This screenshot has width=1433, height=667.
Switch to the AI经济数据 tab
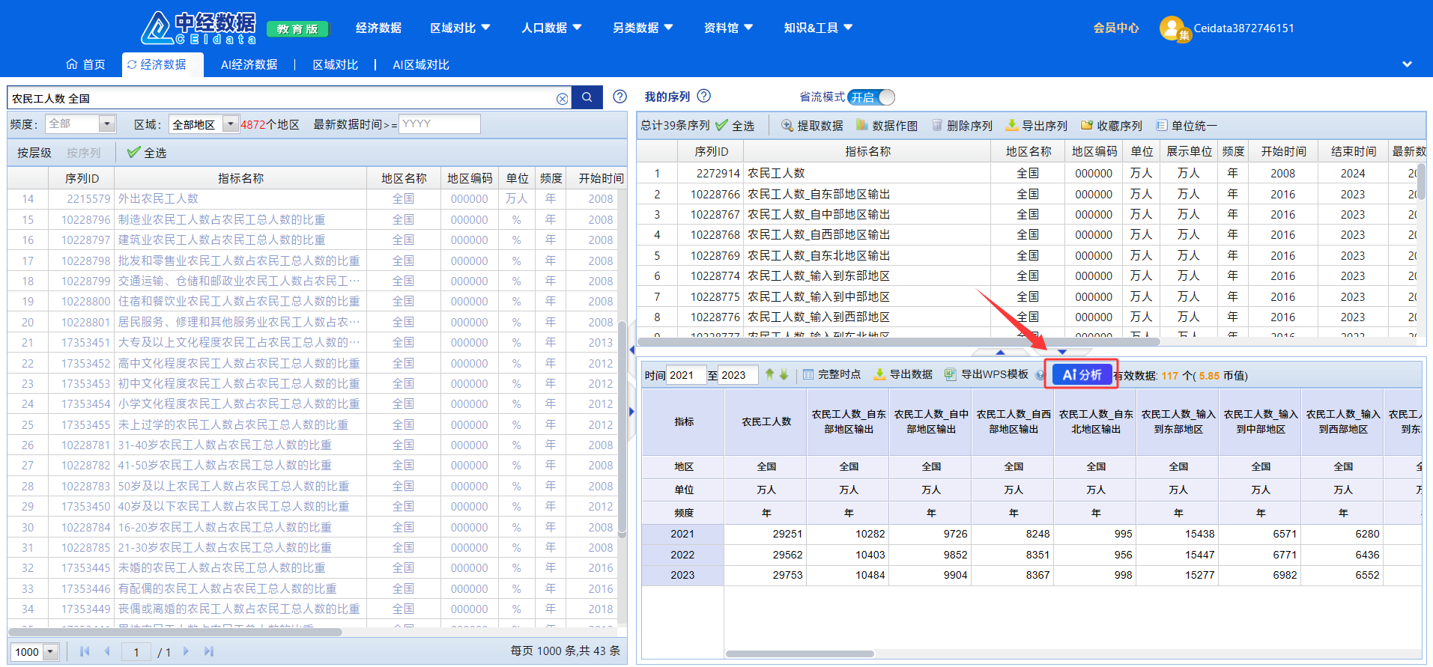249,65
